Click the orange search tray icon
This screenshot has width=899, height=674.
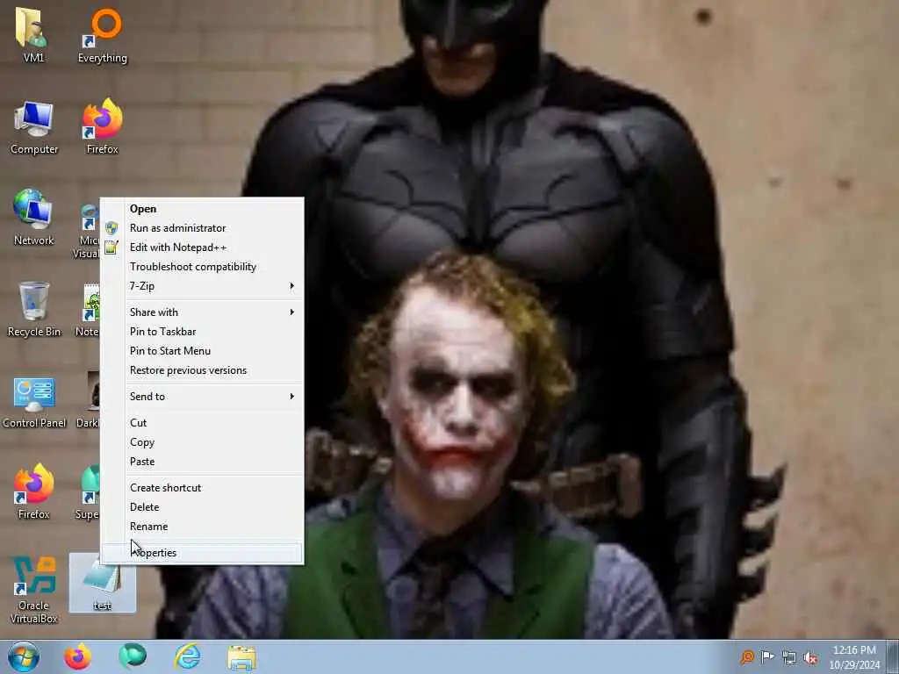pyautogui.click(x=747, y=657)
